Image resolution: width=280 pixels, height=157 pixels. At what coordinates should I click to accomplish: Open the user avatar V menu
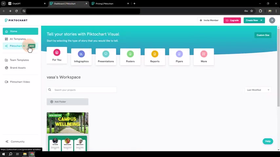272,20
